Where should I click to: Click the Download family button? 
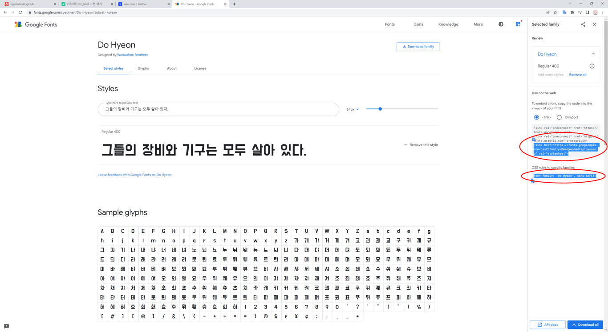[418, 47]
